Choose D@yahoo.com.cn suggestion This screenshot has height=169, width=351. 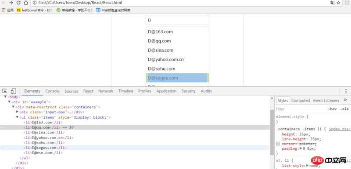pos(177,60)
